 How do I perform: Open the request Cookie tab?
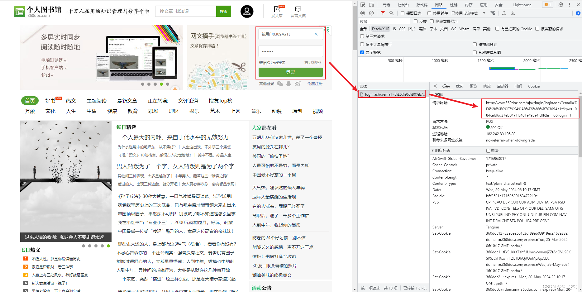534,86
